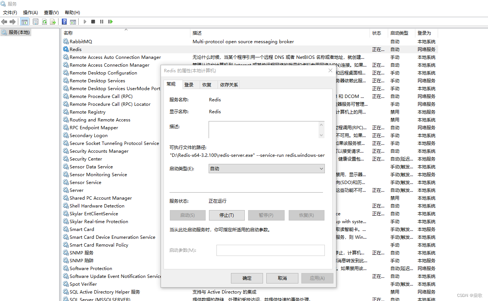Click the gear icon beside SNMP 陷阱
Viewport: 488px width, 301px height.
(x=66, y=260)
